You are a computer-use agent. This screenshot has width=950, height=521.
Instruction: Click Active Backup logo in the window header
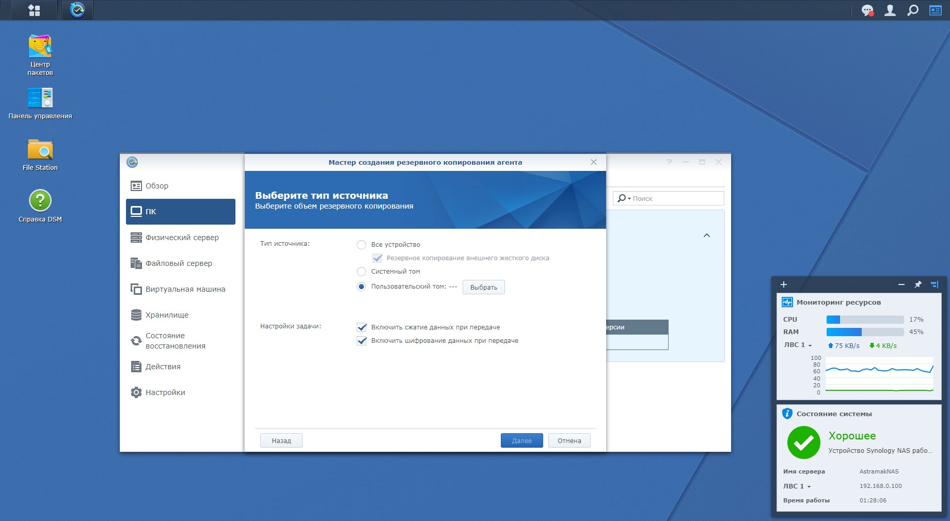132,162
